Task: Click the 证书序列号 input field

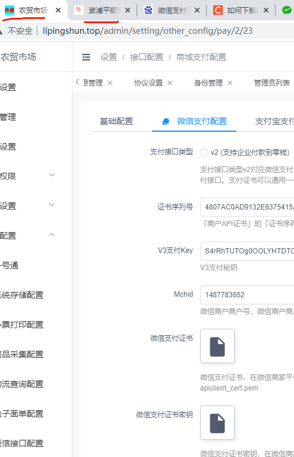Action: (x=247, y=207)
